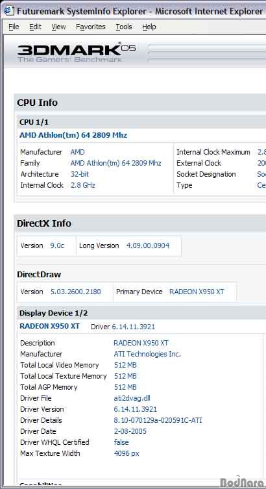This screenshot has width=266, height=489.
Task: Click the Internet Explorer page icon in title bar
Action: (9, 11)
